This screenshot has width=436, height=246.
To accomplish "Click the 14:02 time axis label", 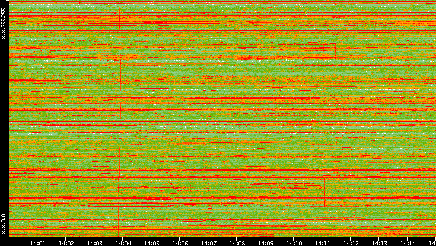I will [x=66, y=243].
